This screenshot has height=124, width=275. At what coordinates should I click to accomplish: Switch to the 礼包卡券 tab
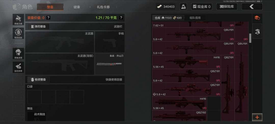click(x=103, y=7)
